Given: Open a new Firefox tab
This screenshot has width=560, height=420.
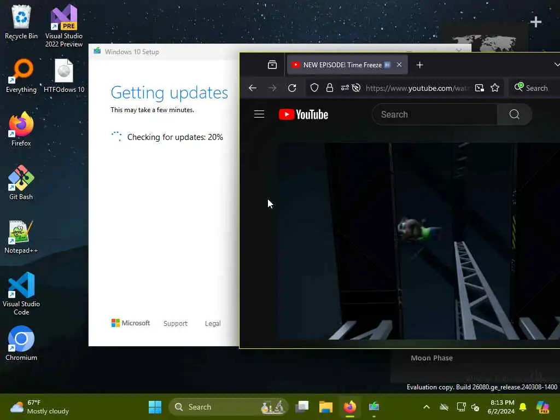Looking at the screenshot, I should [x=420, y=65].
